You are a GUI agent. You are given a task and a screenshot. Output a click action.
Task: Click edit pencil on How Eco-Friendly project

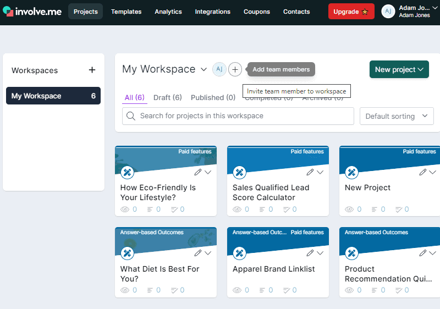click(x=198, y=172)
